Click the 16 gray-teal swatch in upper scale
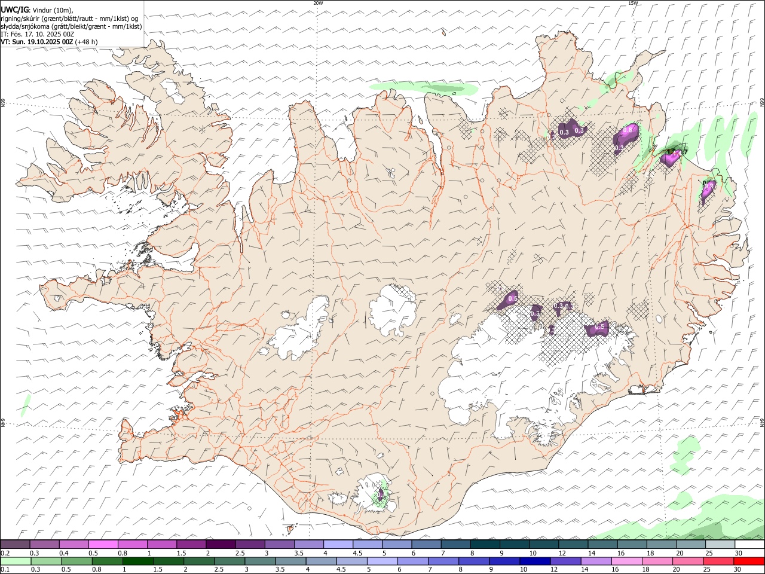This screenshot has height=574, width=765. [632, 545]
